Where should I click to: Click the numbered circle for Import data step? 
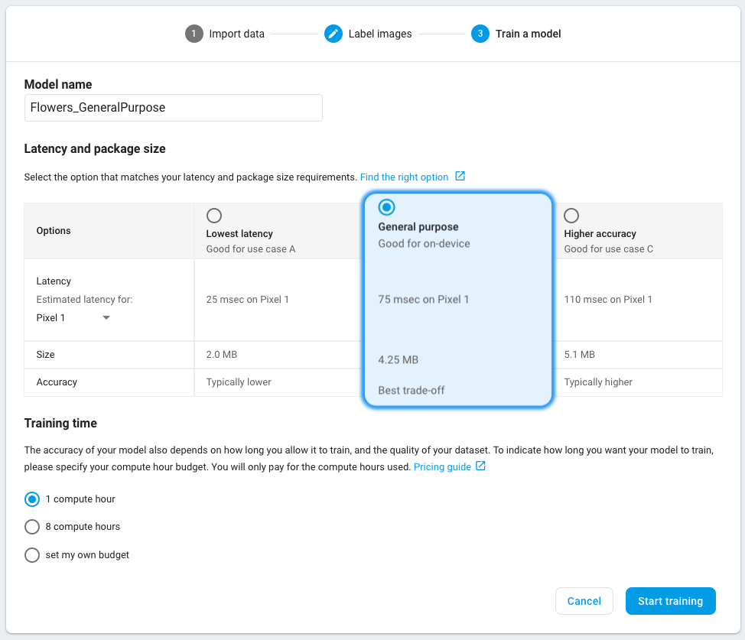tap(194, 34)
